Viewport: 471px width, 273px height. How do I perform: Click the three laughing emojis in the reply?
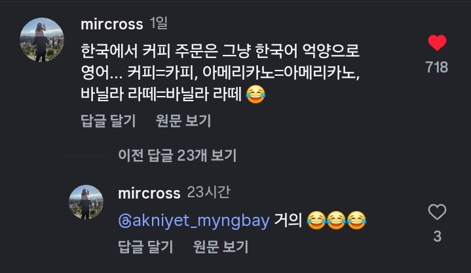[x=335, y=221]
